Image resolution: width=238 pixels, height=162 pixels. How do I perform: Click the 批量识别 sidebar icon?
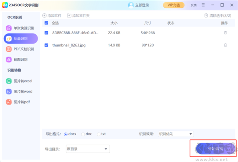[9, 39]
